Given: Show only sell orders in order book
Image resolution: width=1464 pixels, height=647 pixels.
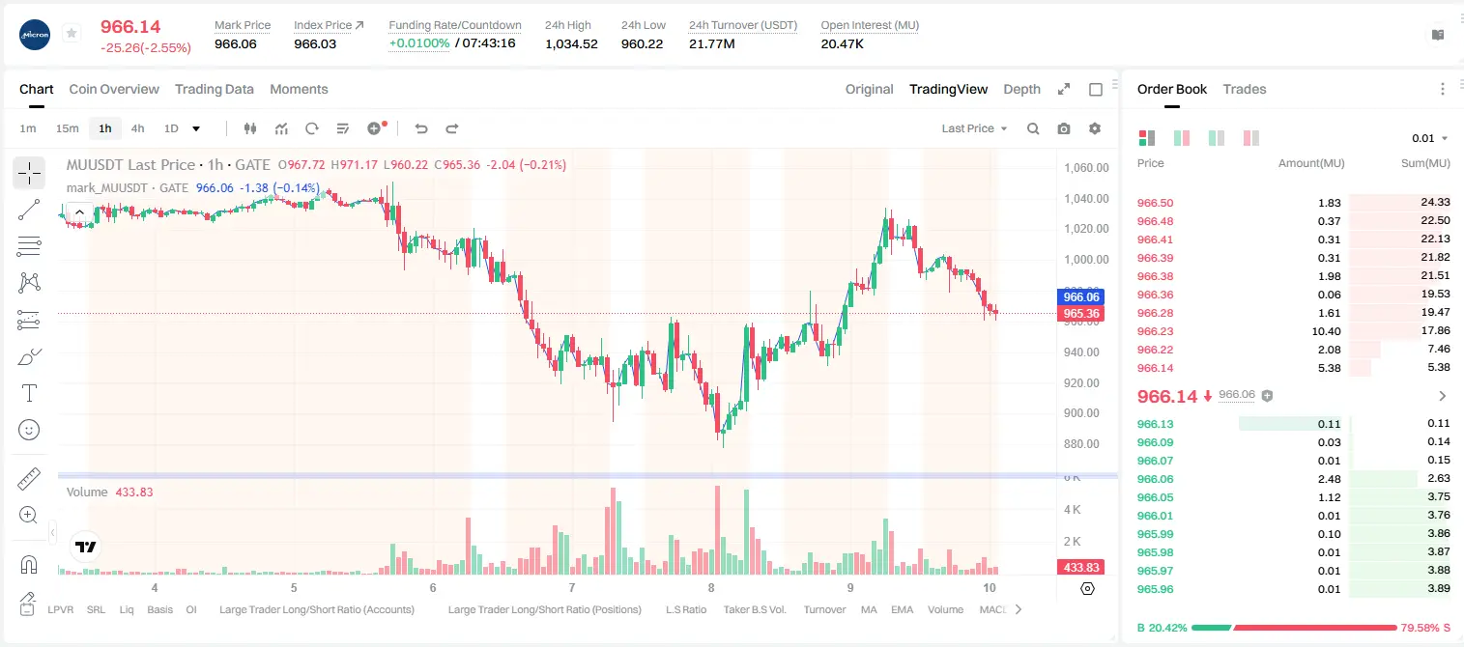Looking at the screenshot, I should tap(1251, 138).
